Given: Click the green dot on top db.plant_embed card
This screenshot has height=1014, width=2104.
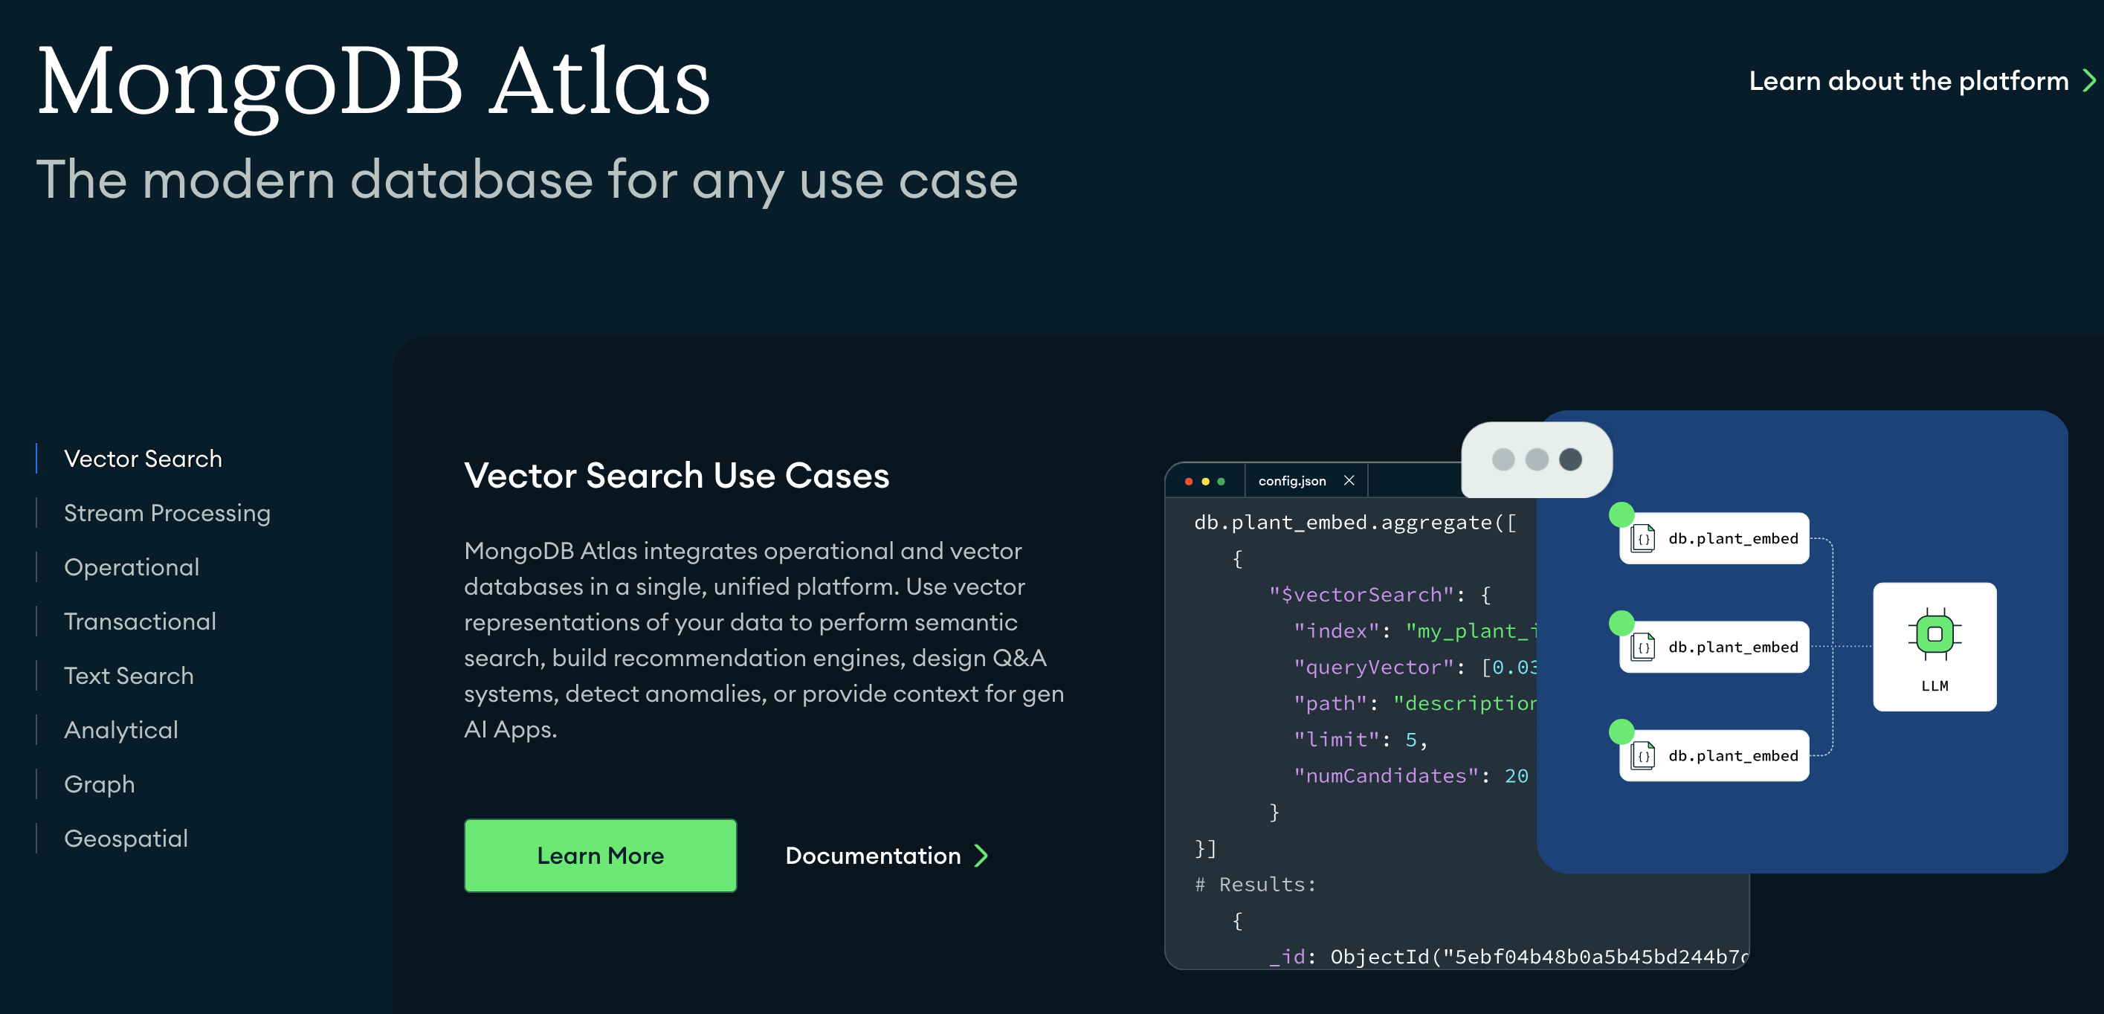Looking at the screenshot, I should [x=1621, y=514].
